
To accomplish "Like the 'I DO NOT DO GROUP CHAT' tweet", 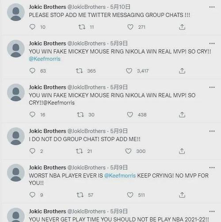I will pyautogui.click(x=128, y=151).
